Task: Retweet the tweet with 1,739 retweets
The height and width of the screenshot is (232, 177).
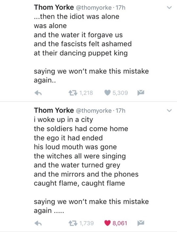Action: [x=73, y=223]
